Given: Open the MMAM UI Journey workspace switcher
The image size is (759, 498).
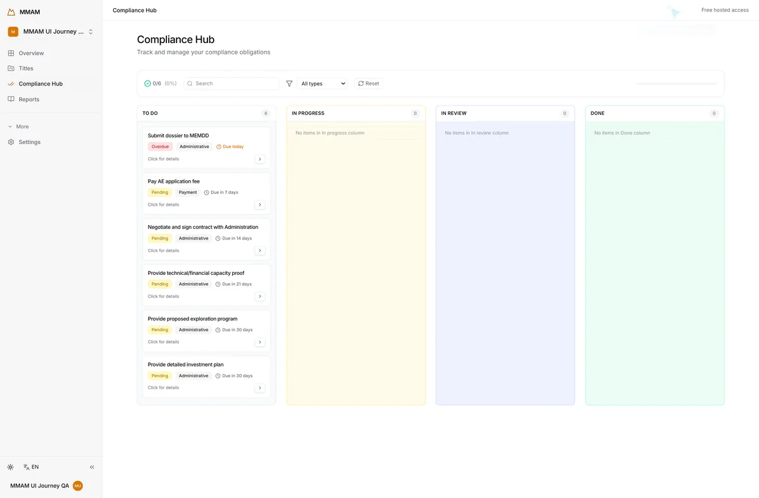Looking at the screenshot, I should [x=51, y=32].
